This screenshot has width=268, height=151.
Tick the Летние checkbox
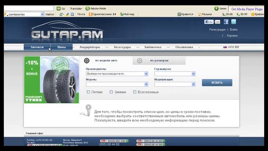(88, 92)
